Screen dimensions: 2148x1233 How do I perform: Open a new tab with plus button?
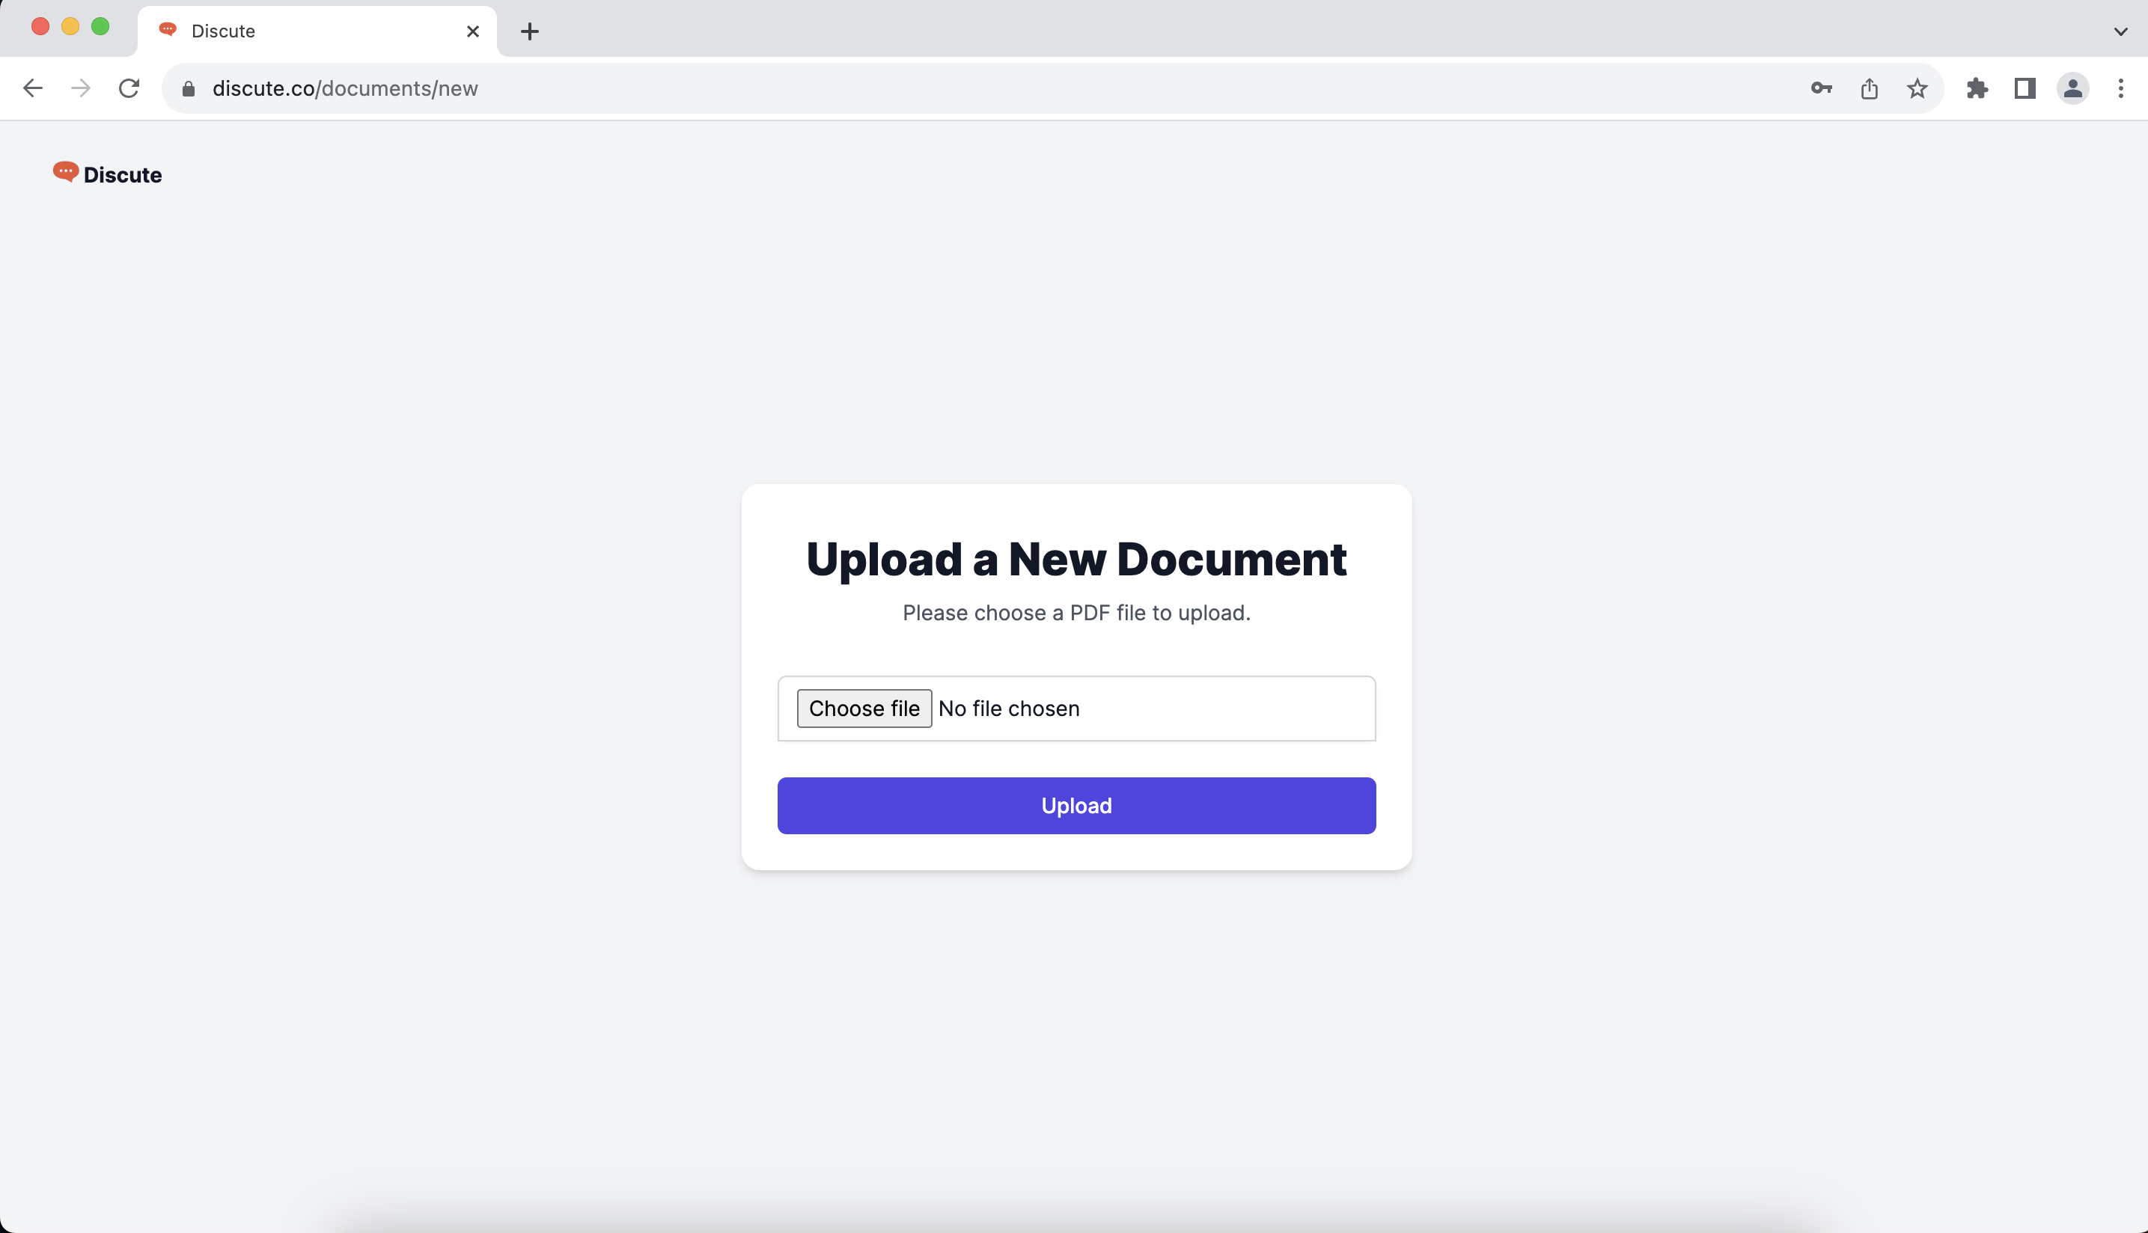529,31
